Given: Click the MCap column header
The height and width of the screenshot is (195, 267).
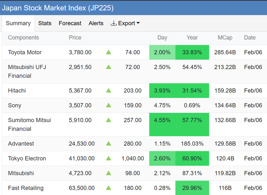Looking at the screenshot, I should tap(225, 38).
